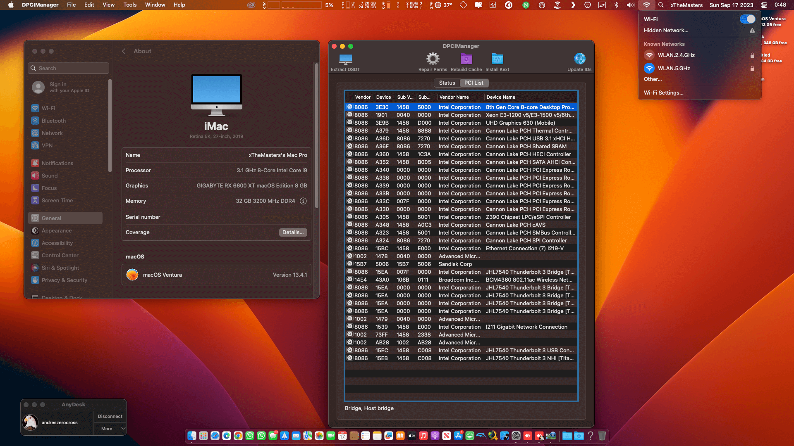This screenshot has width=794, height=446.
Task: Click the Spotlight search icon in menu bar
Action: coord(661,5)
